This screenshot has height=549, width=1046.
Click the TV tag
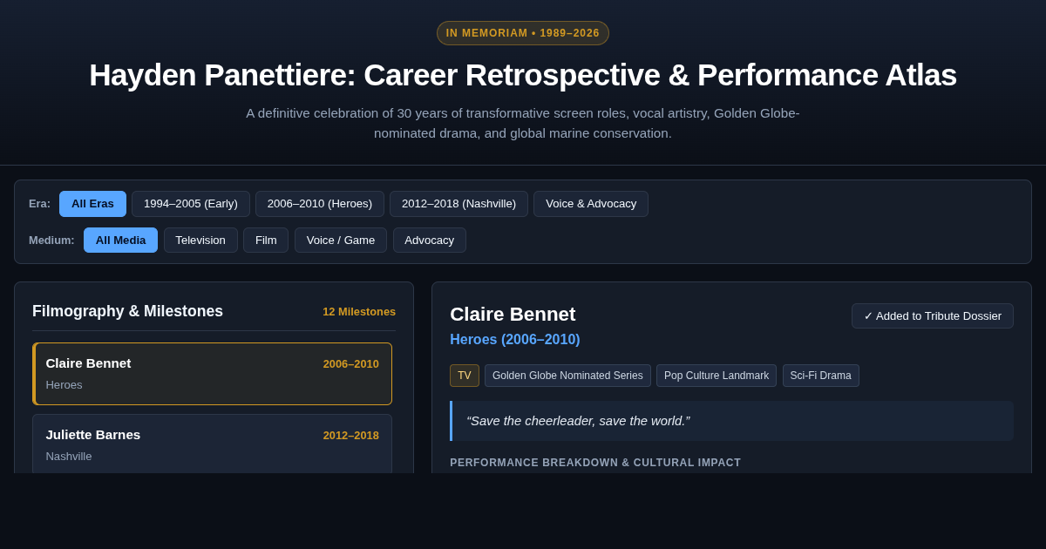pyautogui.click(x=465, y=376)
